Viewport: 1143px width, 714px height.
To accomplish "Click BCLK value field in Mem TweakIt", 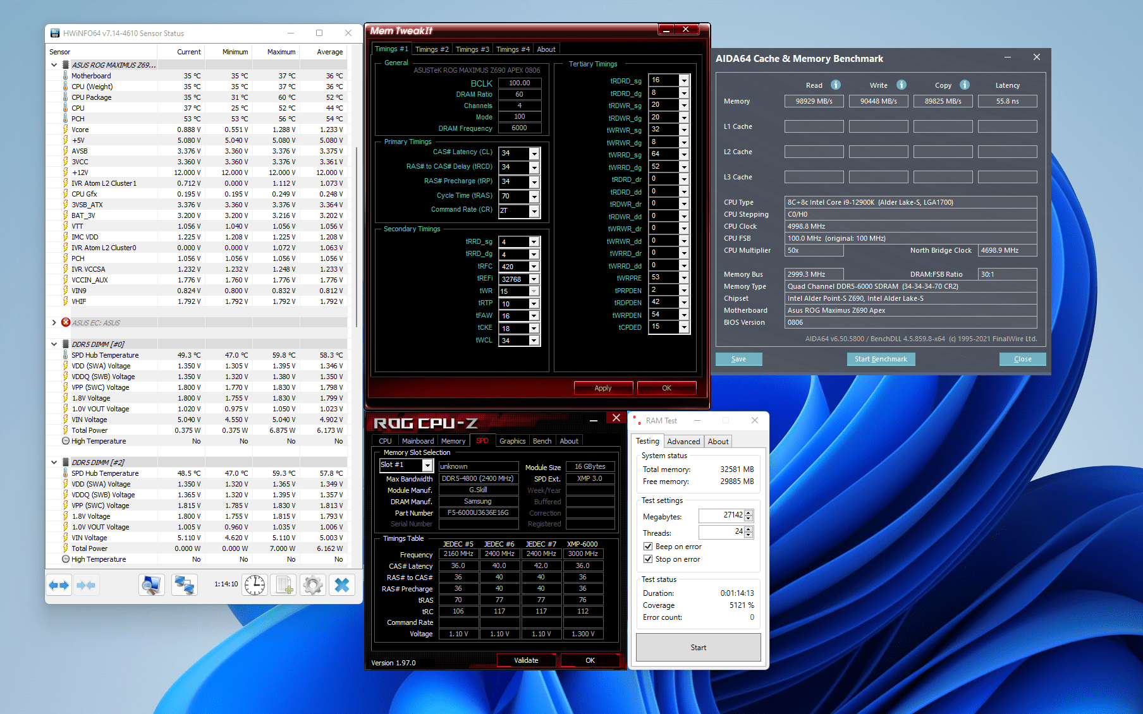I will coord(519,83).
